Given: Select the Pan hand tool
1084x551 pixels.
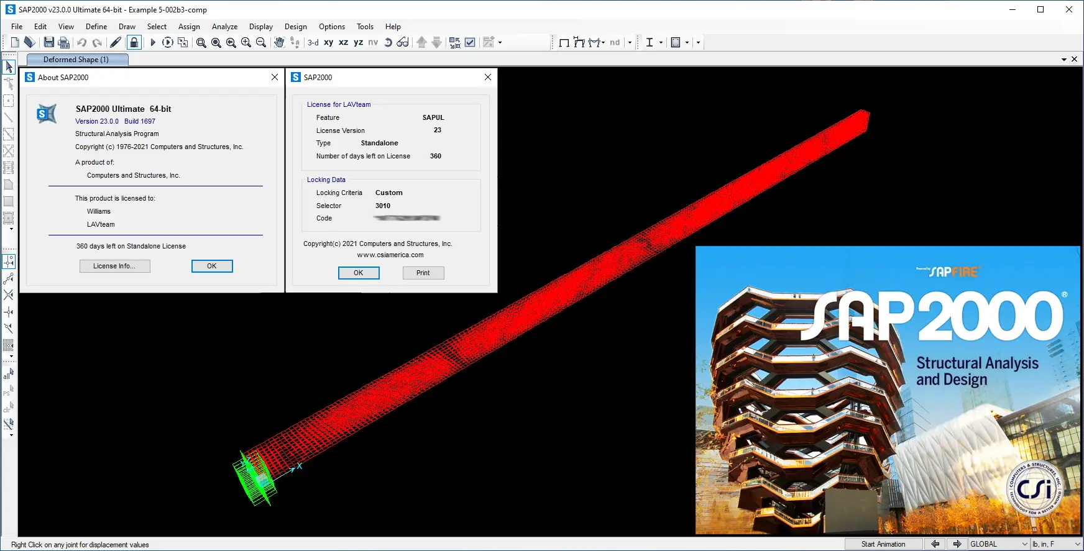Looking at the screenshot, I should point(279,42).
